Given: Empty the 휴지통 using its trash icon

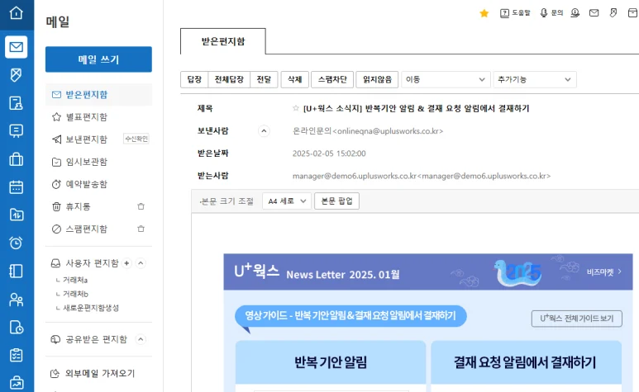Looking at the screenshot, I should pyautogui.click(x=141, y=206).
